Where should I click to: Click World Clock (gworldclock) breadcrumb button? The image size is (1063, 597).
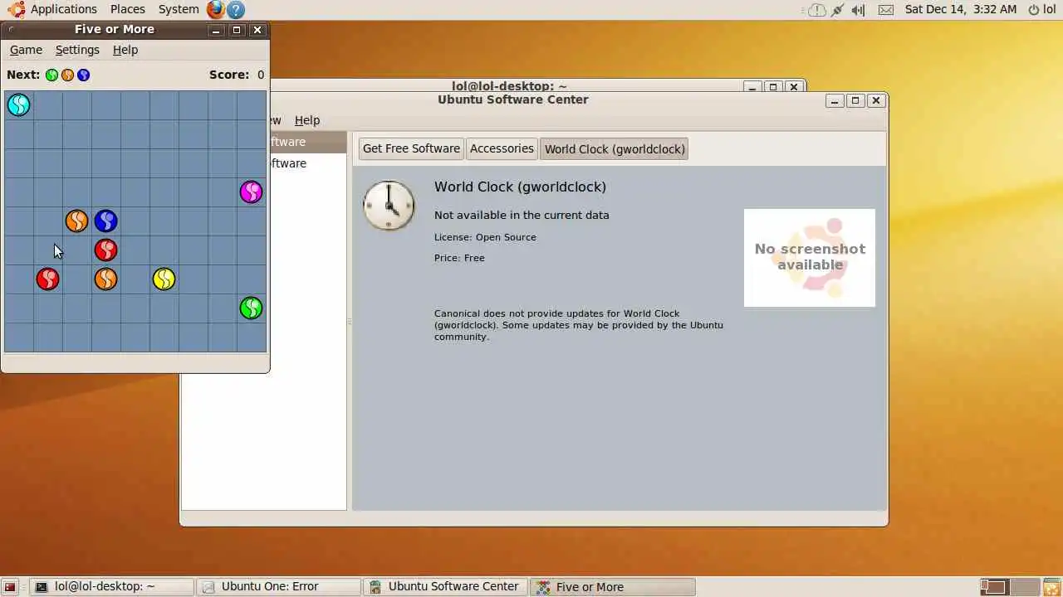[x=615, y=149]
